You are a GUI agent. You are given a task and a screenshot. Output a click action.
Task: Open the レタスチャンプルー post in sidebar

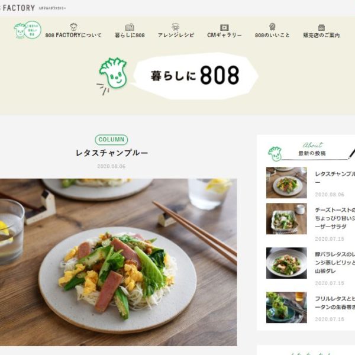click(335, 178)
